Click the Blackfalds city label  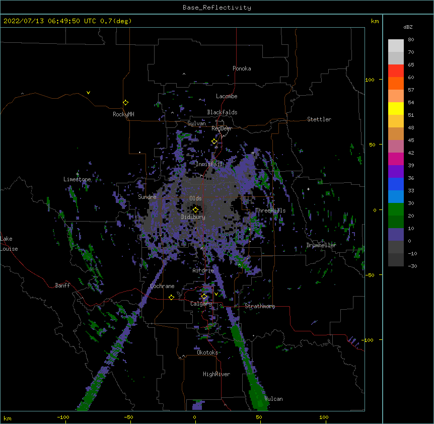(x=222, y=112)
